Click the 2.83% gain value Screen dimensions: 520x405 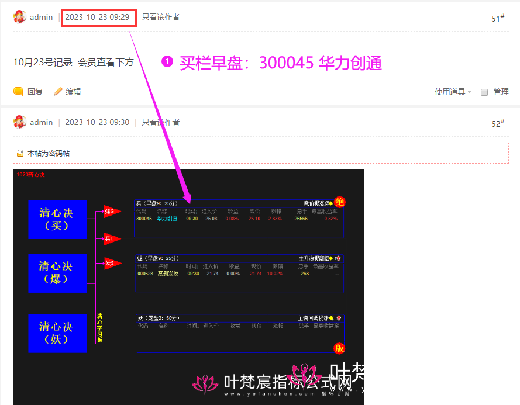(x=275, y=219)
